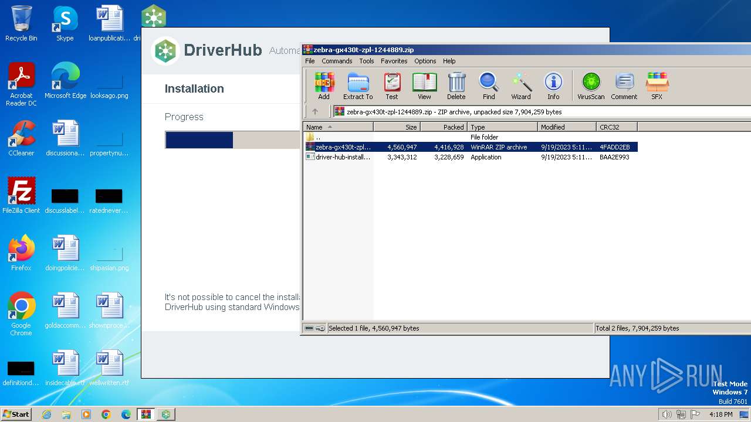Screen dimensions: 751x422
Task: Select the loanpublicati document on desktop
Action: [109, 23]
